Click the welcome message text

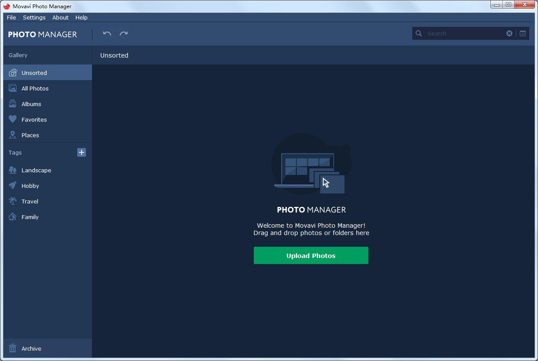tap(311, 229)
